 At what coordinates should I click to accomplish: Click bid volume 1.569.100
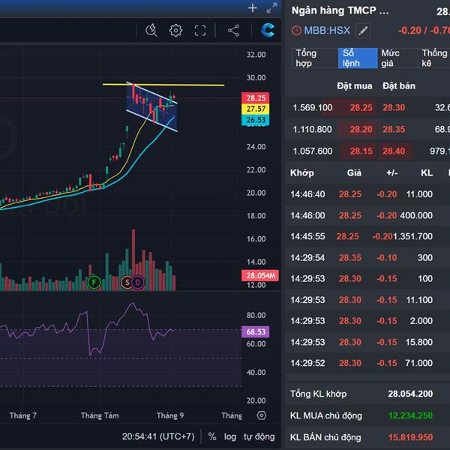[x=313, y=107]
